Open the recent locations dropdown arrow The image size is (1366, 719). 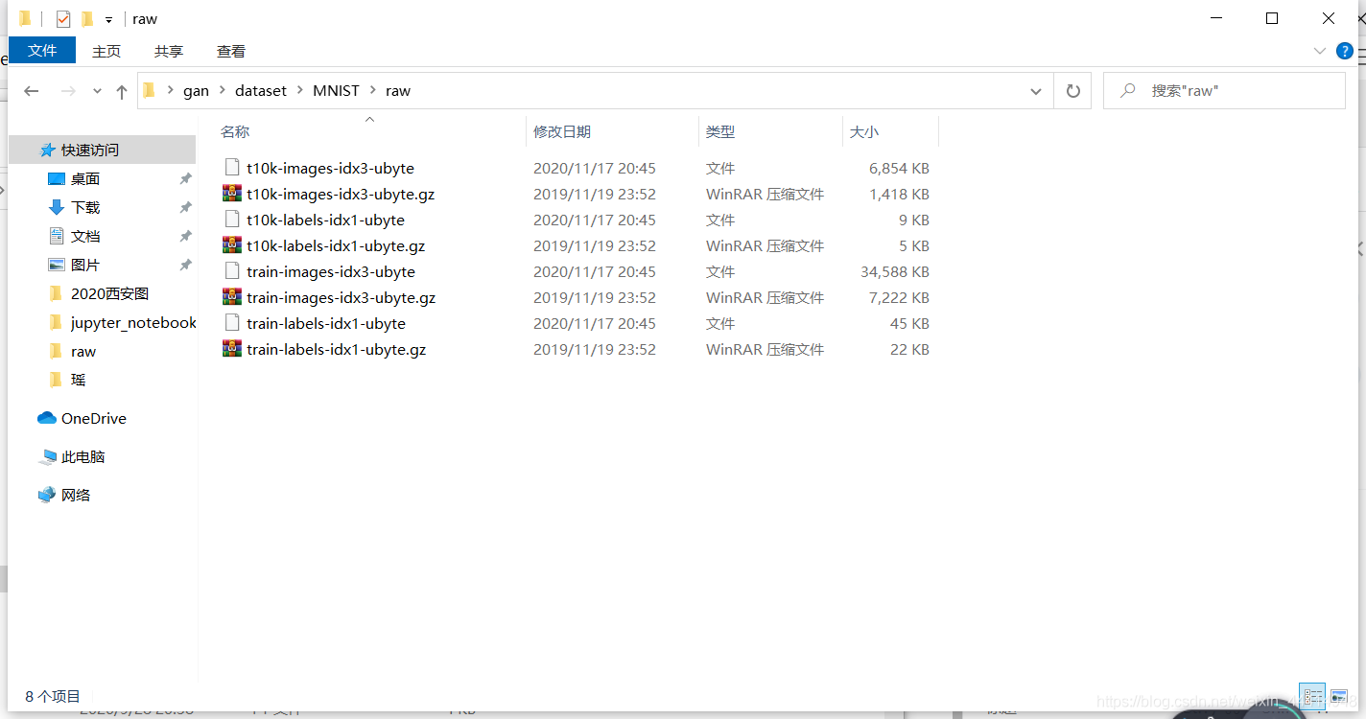pos(97,91)
